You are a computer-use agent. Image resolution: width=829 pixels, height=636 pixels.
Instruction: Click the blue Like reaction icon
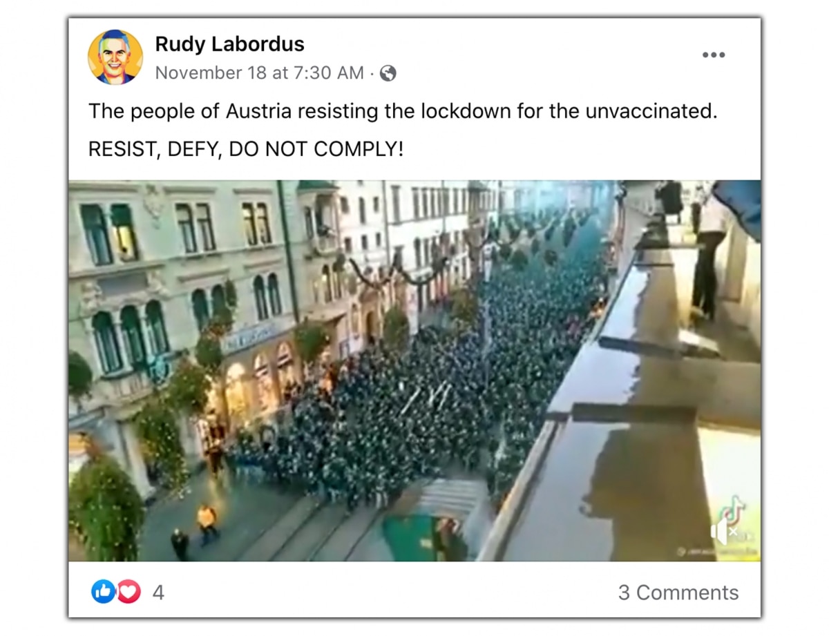click(104, 592)
